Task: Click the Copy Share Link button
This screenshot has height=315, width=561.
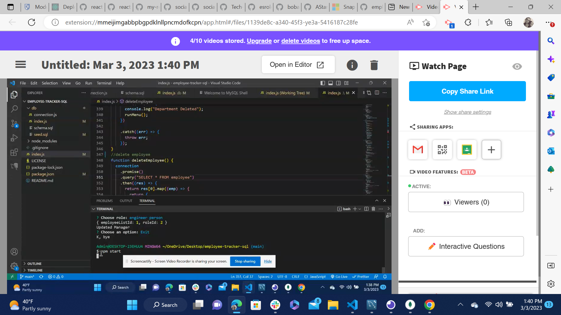Action: tap(467, 91)
